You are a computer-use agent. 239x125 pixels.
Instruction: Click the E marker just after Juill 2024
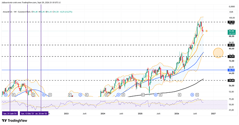coord(123,95)
